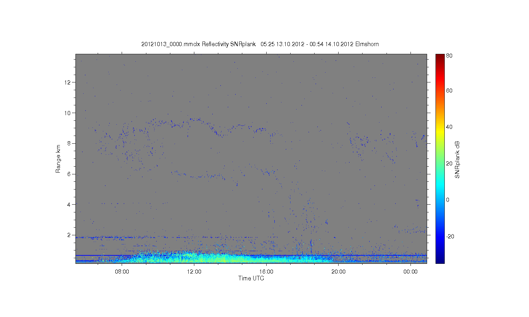This screenshot has height=317, width=529.
Task: Click the 12:00 time tick label
Action: click(194, 272)
